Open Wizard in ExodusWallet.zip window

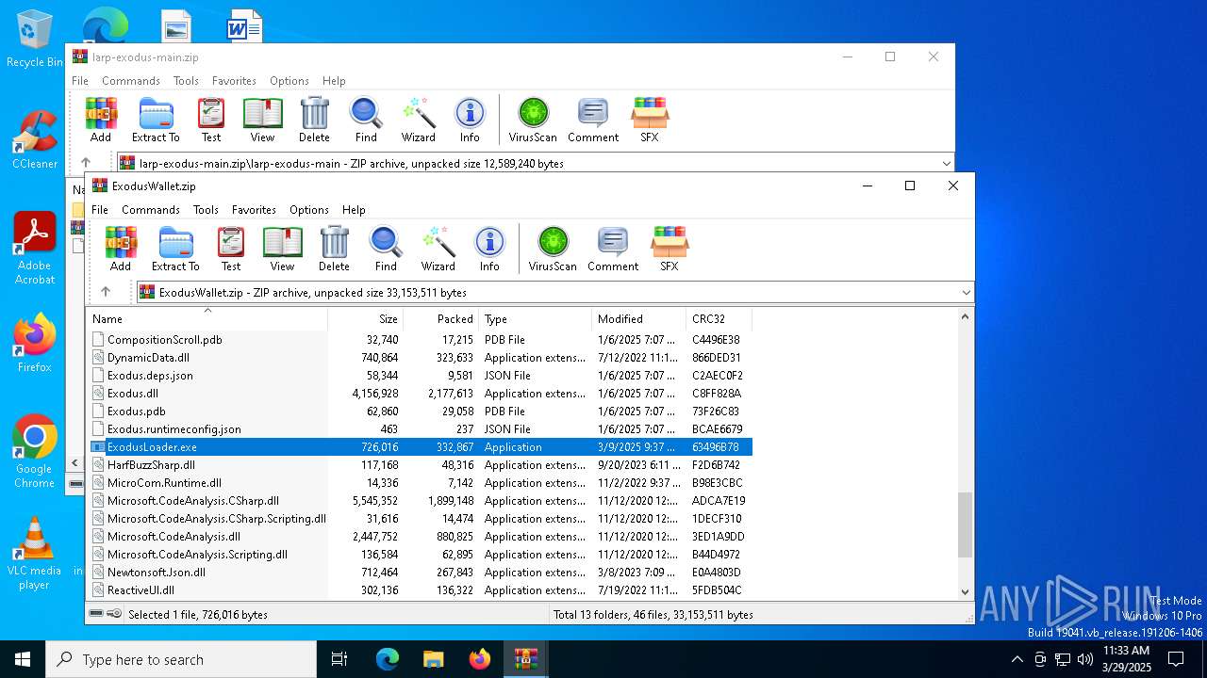pos(438,249)
